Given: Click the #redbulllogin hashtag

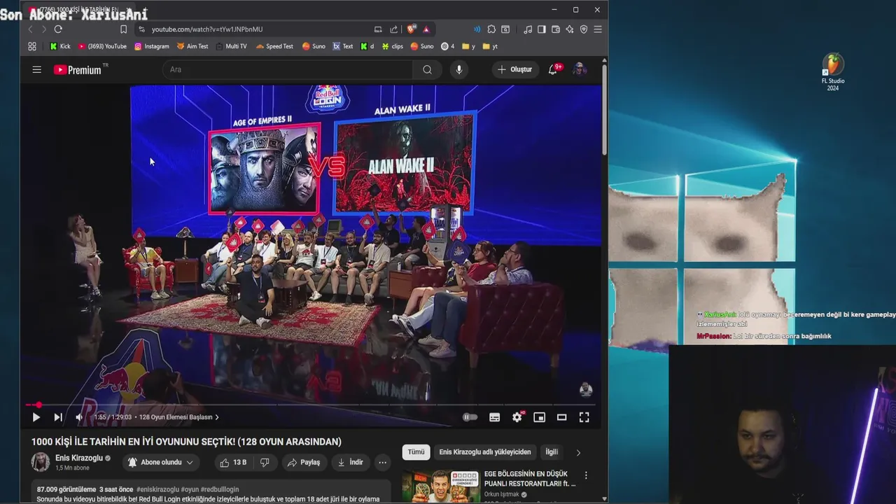Looking at the screenshot, I should [x=220, y=489].
